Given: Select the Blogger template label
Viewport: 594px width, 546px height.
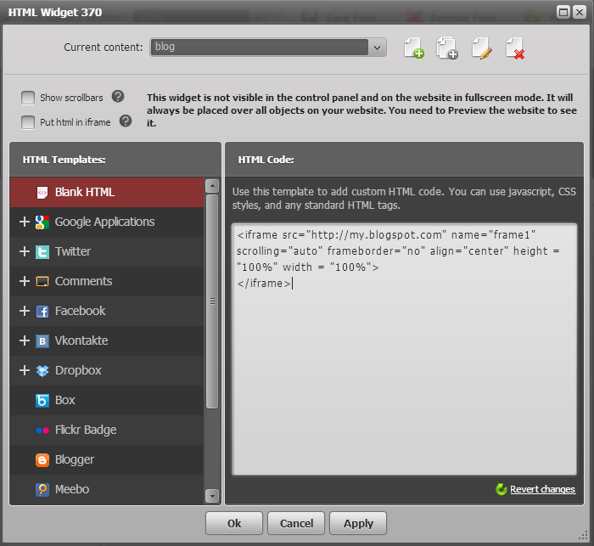Looking at the screenshot, I should click(x=75, y=460).
